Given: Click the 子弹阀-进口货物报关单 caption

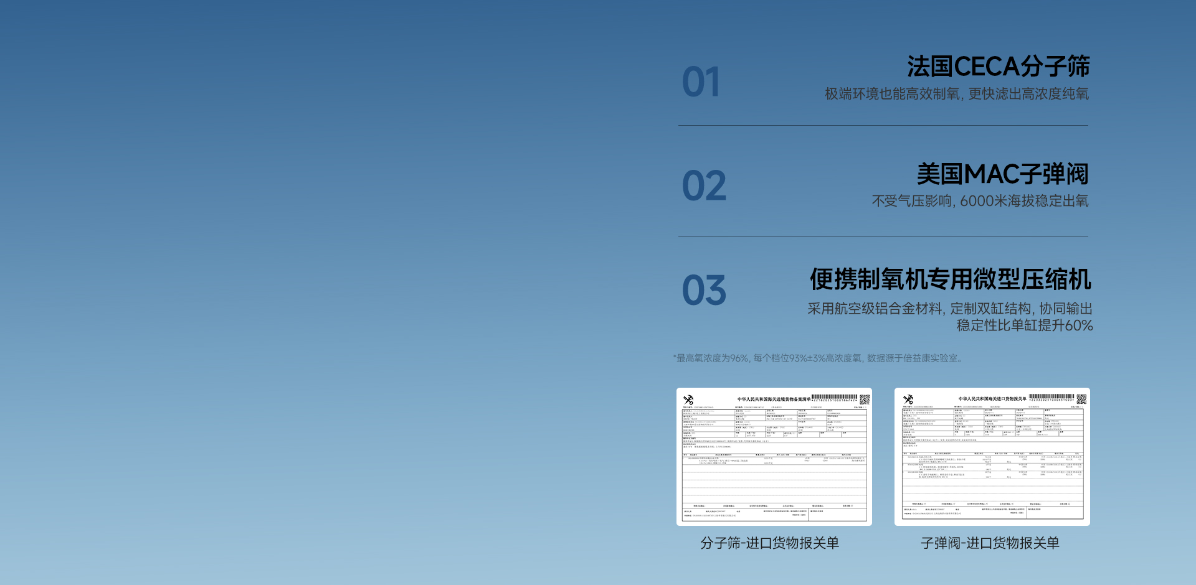Looking at the screenshot, I should tap(990, 543).
